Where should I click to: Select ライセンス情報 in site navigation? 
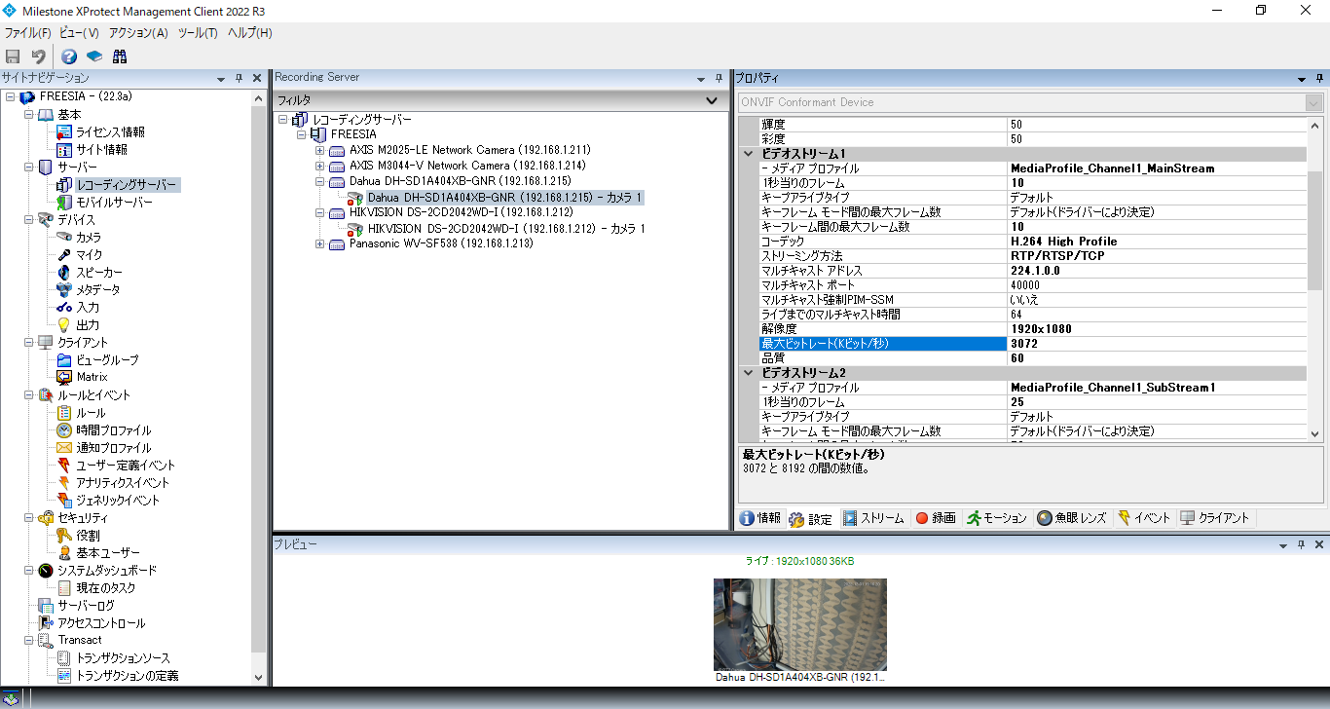tap(110, 132)
